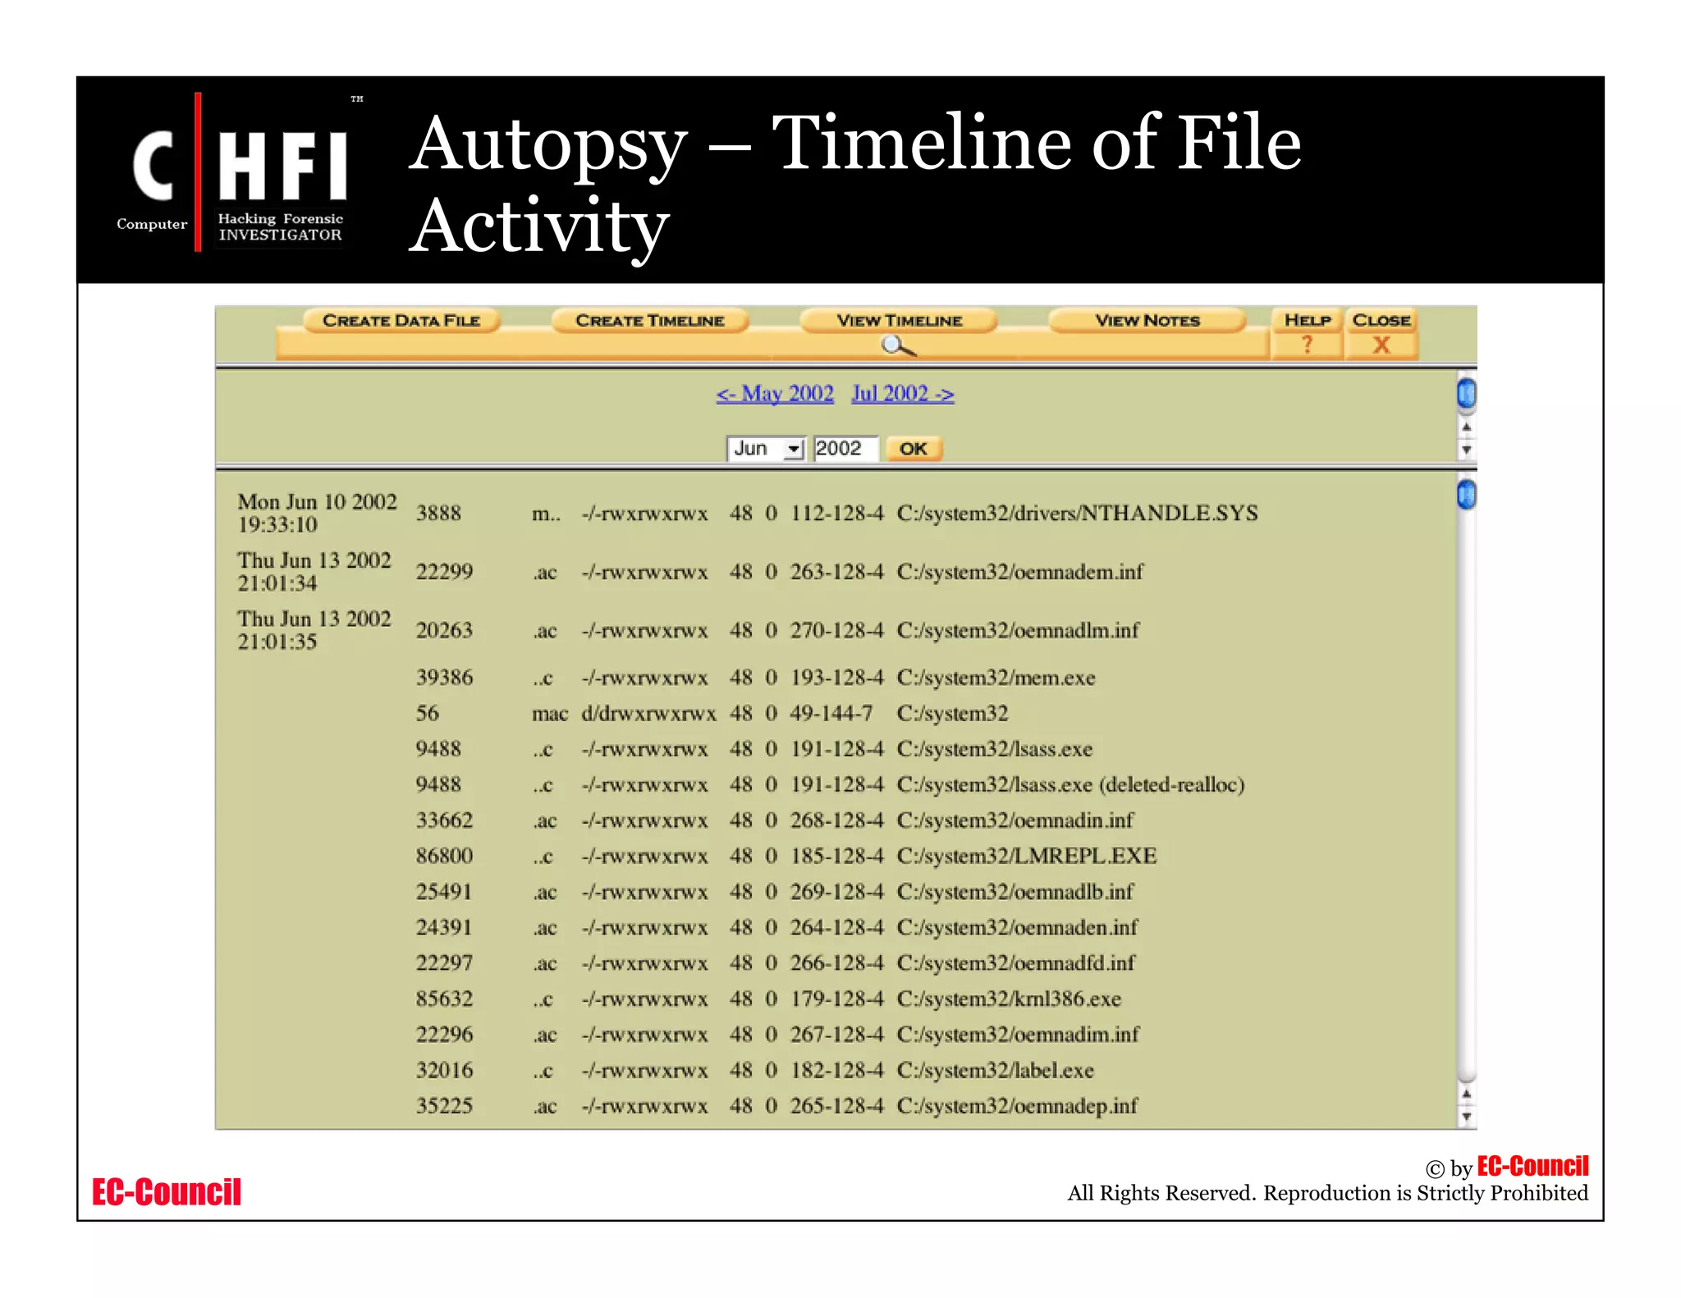This screenshot has height=1298, width=1681.
Task: Click the timeline list scroll down arrow
Action: coord(1466,1116)
